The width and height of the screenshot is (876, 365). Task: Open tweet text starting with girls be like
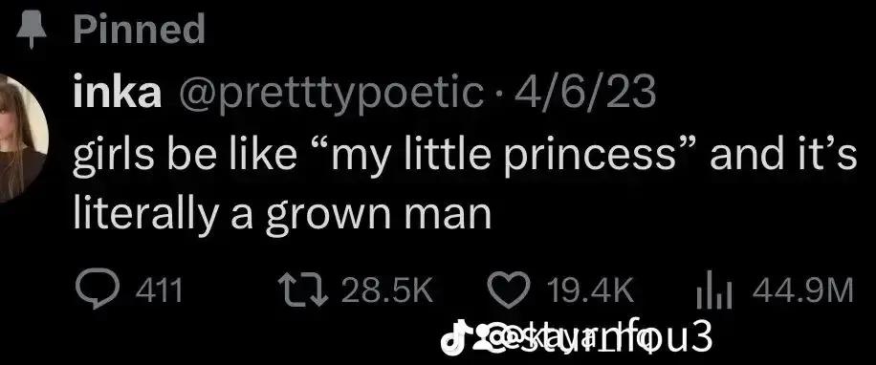[464, 184]
